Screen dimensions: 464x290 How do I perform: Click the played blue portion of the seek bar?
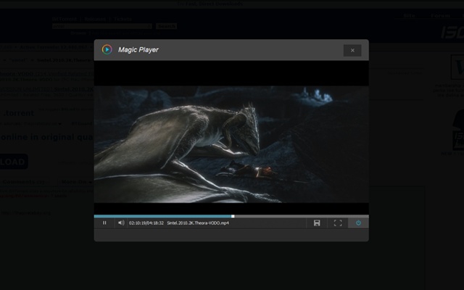162,216
